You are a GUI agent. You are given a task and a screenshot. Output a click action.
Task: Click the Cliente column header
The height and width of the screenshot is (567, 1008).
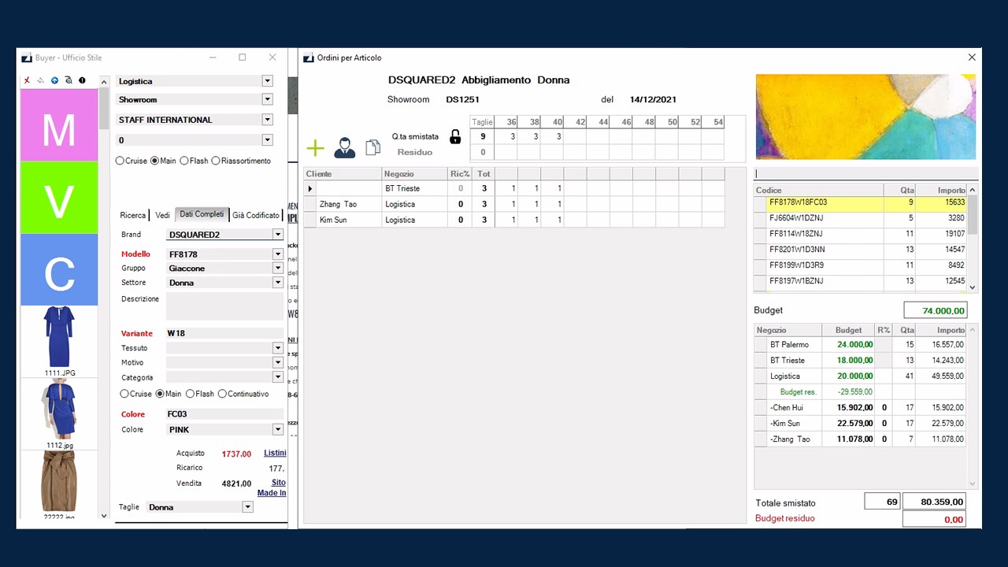pos(343,173)
